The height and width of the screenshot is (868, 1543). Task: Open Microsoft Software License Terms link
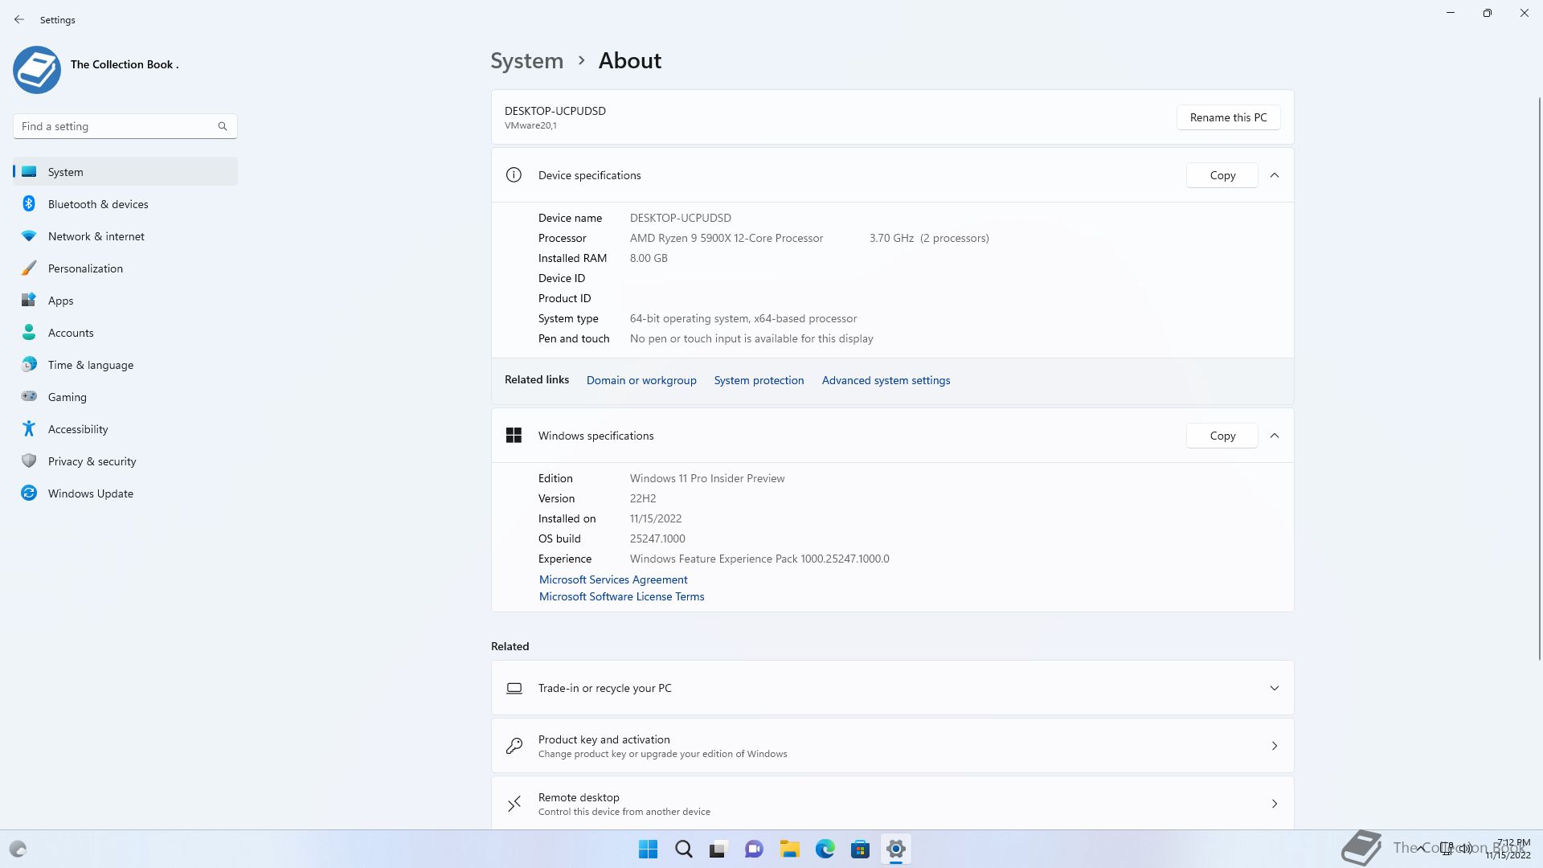(621, 596)
